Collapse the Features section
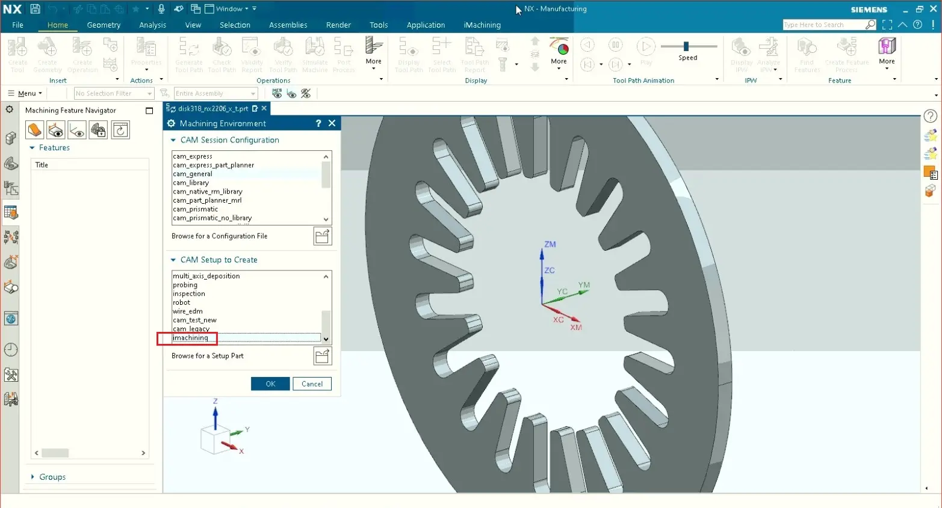 33,148
